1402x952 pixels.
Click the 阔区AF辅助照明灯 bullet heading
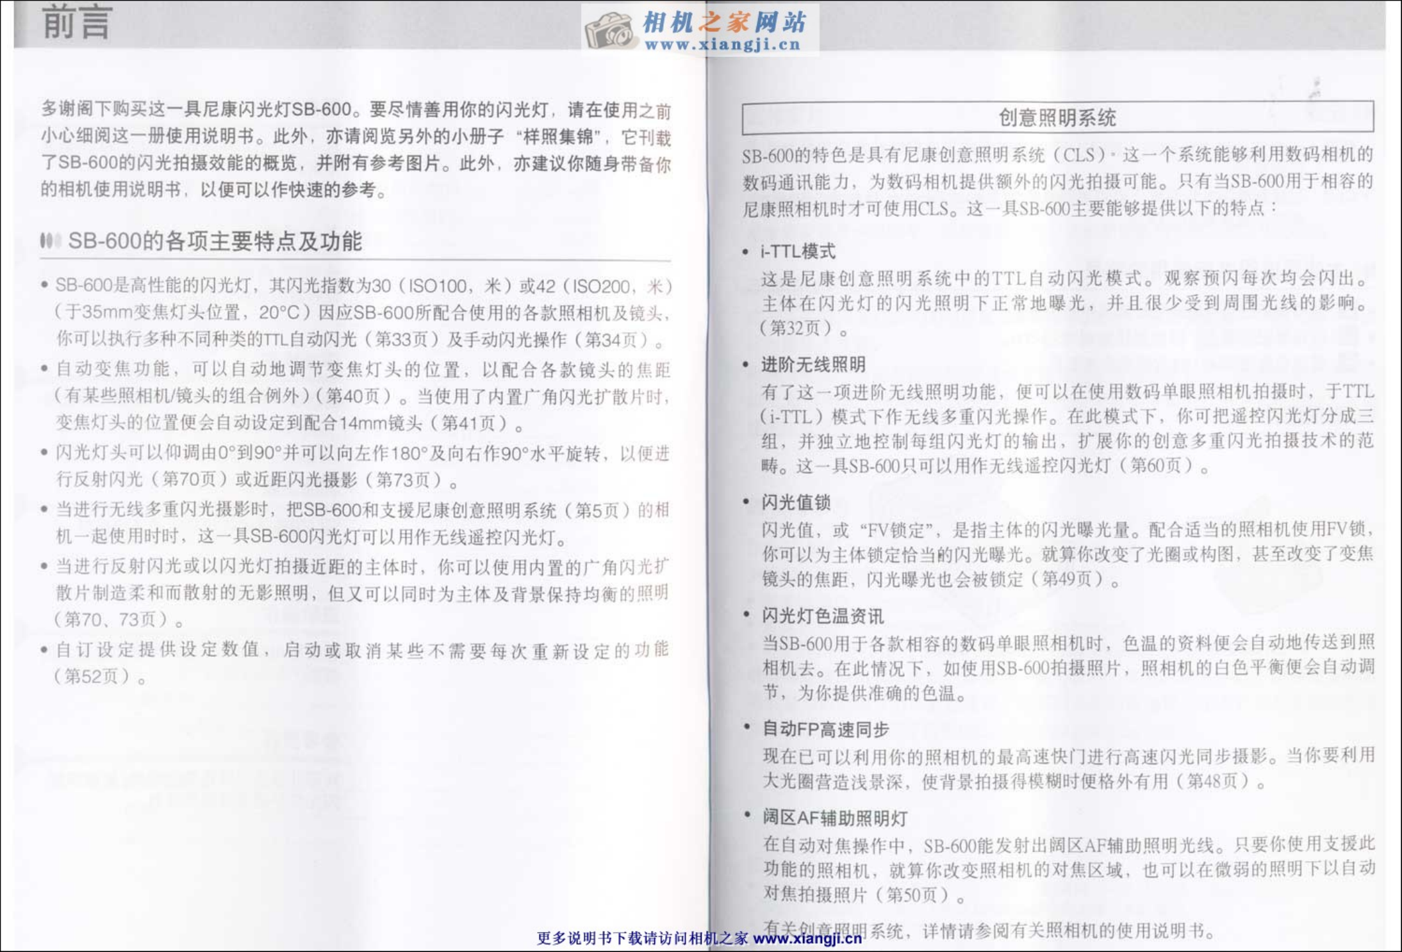click(835, 818)
